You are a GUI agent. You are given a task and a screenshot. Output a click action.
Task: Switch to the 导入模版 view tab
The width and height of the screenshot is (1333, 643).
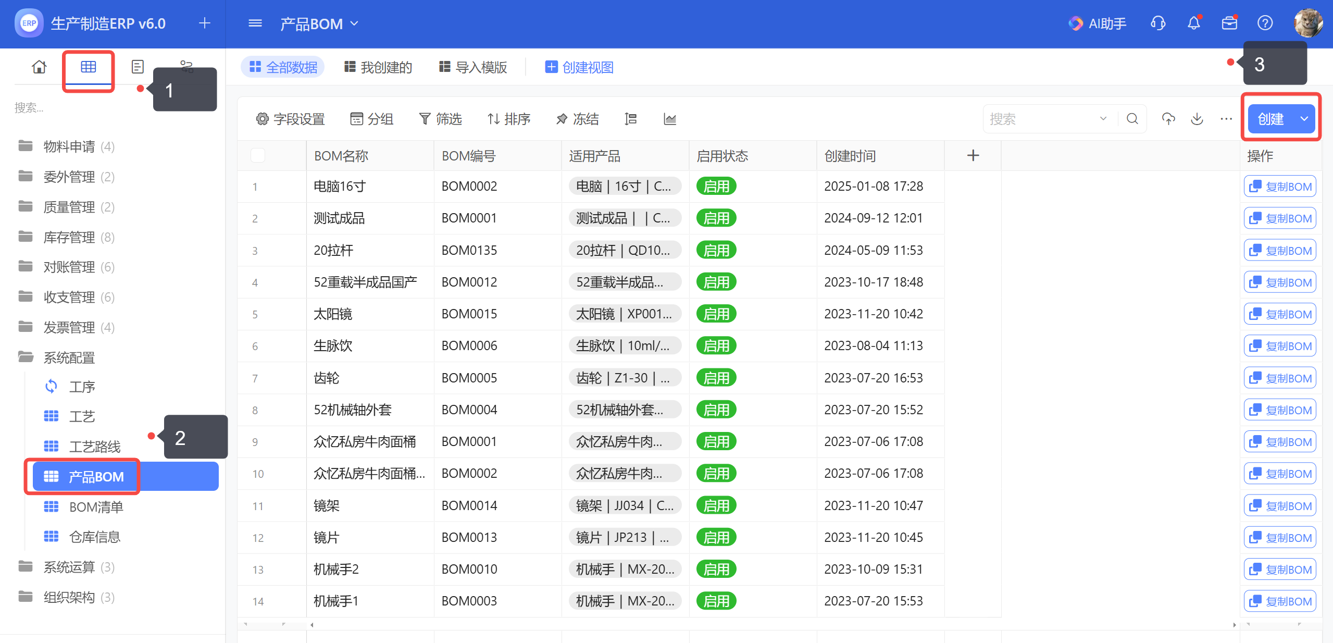(x=473, y=67)
